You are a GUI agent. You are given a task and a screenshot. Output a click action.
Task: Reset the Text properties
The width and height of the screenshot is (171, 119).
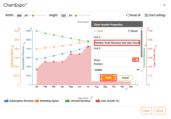click(x=133, y=31)
